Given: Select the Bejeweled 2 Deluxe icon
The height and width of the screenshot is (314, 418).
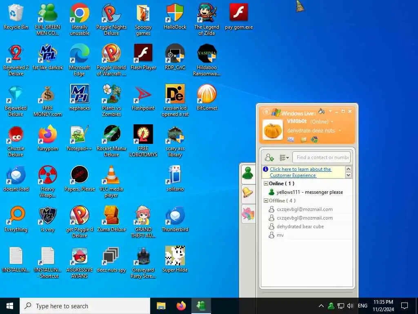Looking at the screenshot, I should (x=16, y=60).
